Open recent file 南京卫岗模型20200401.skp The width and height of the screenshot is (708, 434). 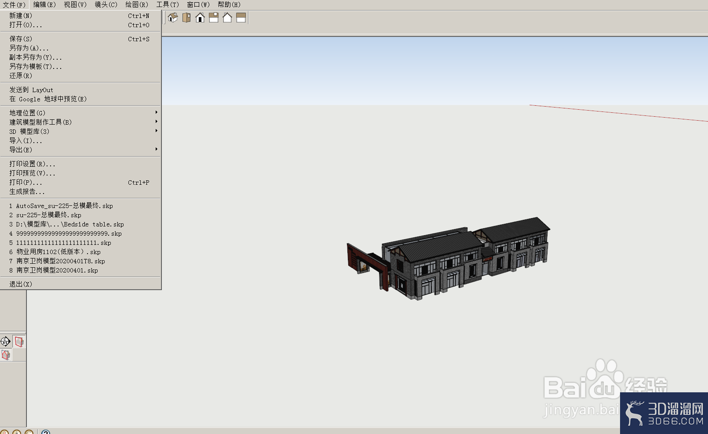tap(80, 270)
